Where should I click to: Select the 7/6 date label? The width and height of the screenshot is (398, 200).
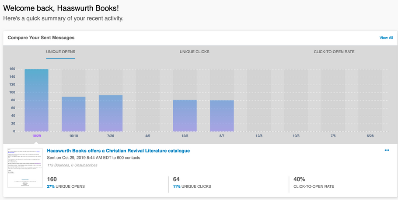coord(333,136)
